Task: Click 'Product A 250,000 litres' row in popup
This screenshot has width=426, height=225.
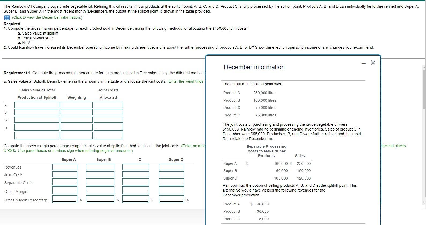Action: [x=250, y=93]
